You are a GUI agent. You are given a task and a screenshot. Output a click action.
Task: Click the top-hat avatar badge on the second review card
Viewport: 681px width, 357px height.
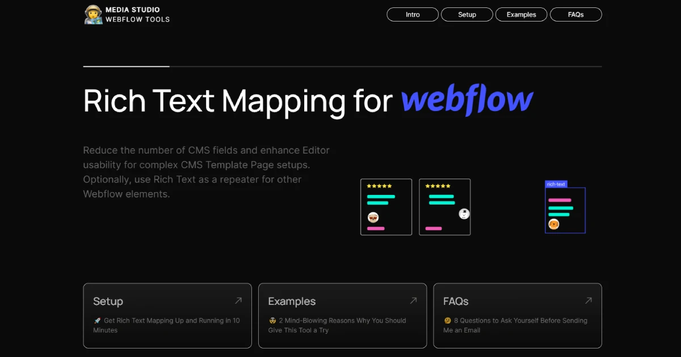click(x=464, y=213)
